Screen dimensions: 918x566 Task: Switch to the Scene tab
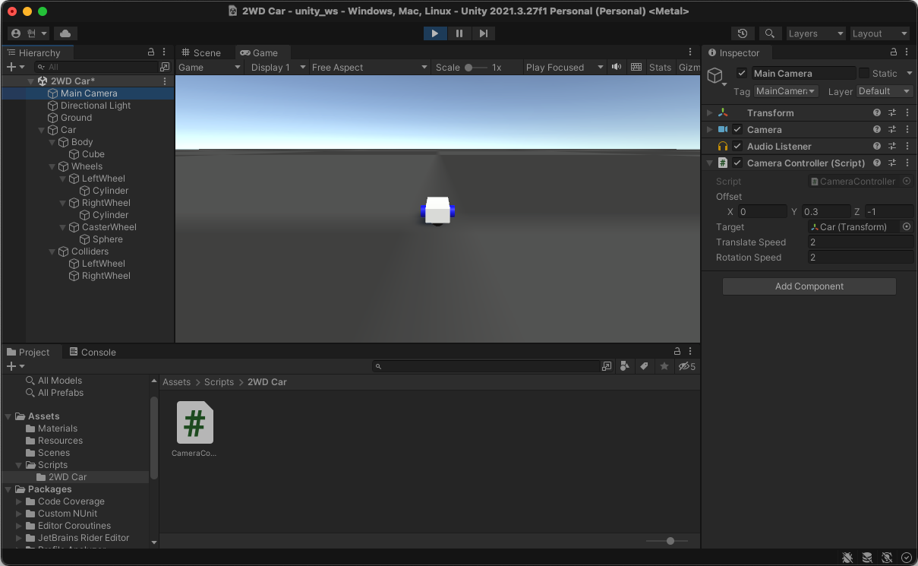click(201, 52)
